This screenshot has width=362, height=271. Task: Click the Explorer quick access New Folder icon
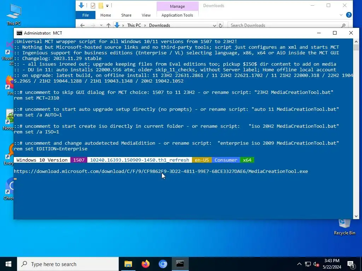(x=101, y=6)
